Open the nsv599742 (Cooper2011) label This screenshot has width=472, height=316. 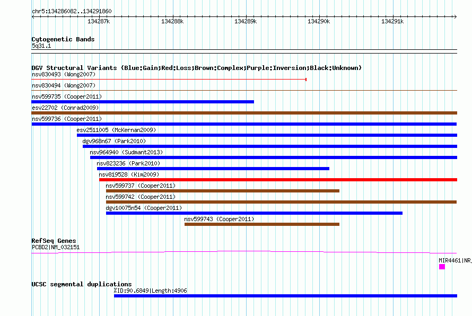pos(141,197)
